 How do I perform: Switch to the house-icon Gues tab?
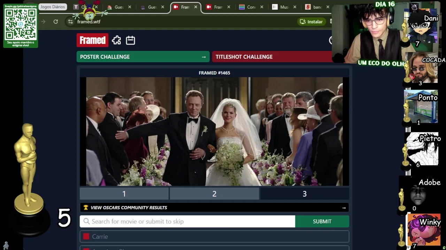118,7
